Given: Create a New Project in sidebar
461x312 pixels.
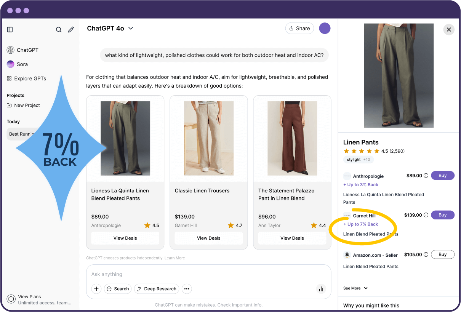Looking at the screenshot, I should pyautogui.click(x=24, y=105).
